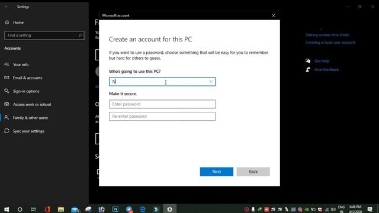Open Task View on the taskbar
Image resolution: width=379 pixels, height=213 pixels.
point(33,209)
